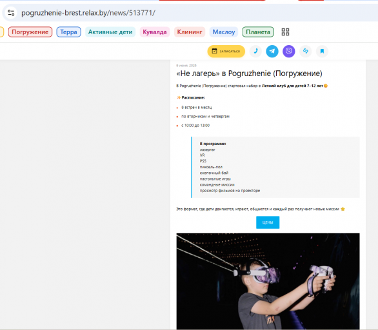Image resolution: width=378 pixels, height=330 pixels.
Task: Open the Активные дети bookmark
Action: click(x=110, y=32)
